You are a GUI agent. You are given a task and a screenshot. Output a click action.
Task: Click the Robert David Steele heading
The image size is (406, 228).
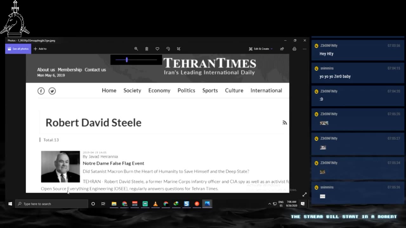pos(94,123)
